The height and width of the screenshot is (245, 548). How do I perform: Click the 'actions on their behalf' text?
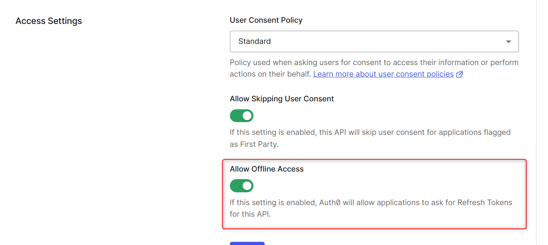270,74
